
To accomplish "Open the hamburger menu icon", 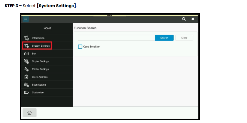I will [x=26, y=19].
